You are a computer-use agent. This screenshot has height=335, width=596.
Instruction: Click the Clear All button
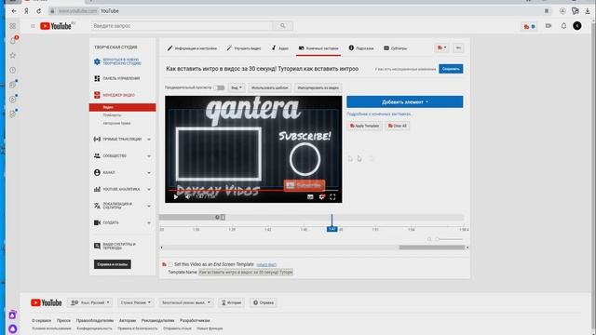(398, 126)
